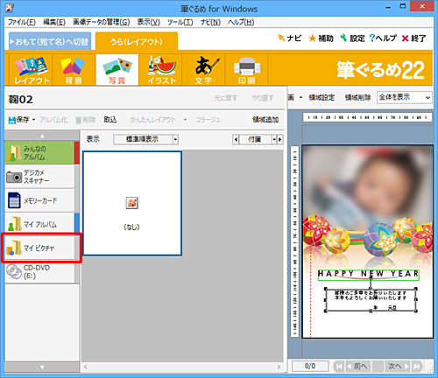The image size is (438, 378).
Task: Open the ナビ(N) menu
Action: pos(210,22)
